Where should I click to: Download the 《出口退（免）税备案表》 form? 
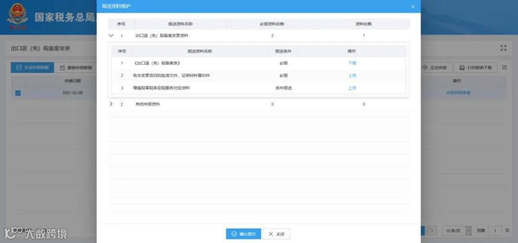click(352, 63)
